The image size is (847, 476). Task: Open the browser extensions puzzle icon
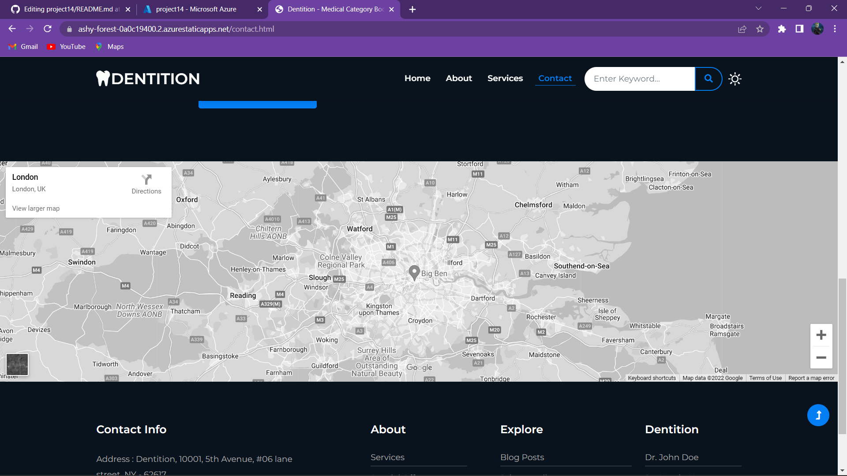[x=782, y=29]
